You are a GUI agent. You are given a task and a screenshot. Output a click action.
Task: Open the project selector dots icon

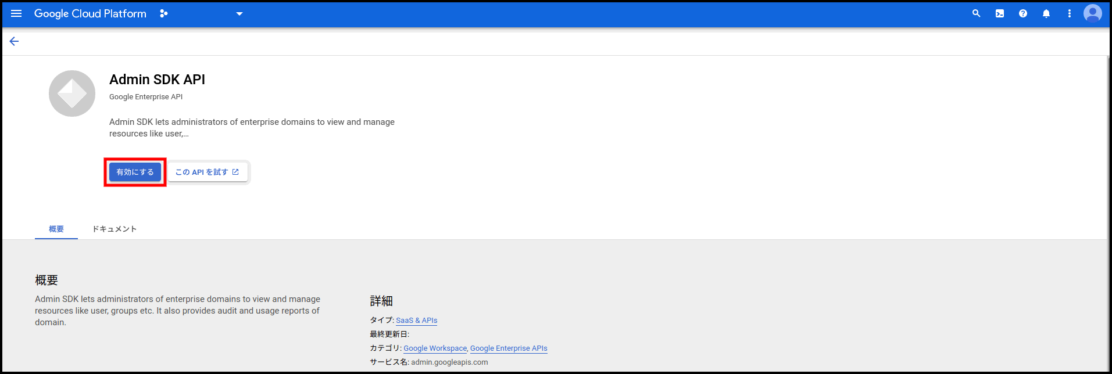164,13
